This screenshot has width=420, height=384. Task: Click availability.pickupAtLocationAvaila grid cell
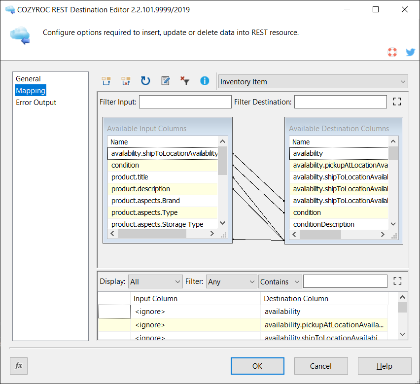(324, 325)
